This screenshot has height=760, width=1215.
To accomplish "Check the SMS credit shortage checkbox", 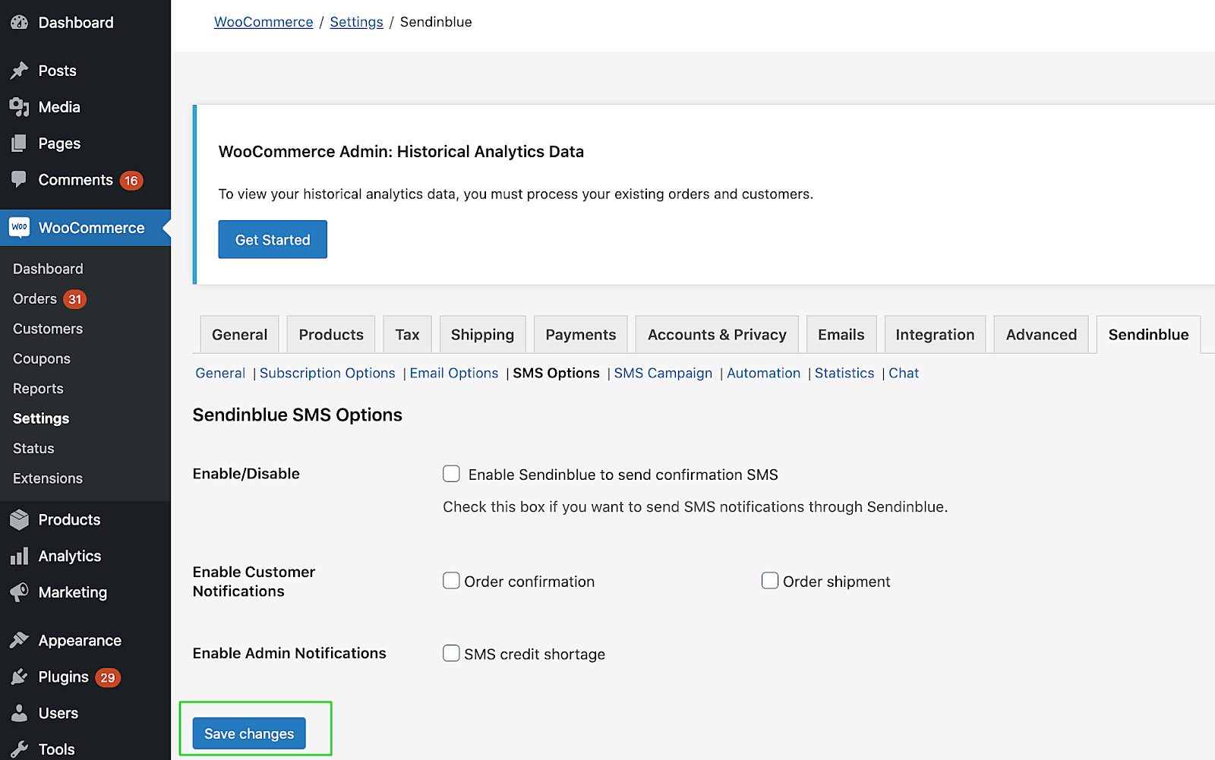I will [451, 653].
